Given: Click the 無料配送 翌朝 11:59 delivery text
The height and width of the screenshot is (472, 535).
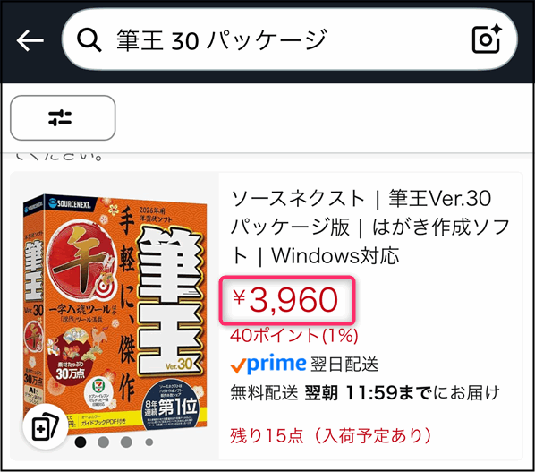Looking at the screenshot, I should (365, 393).
